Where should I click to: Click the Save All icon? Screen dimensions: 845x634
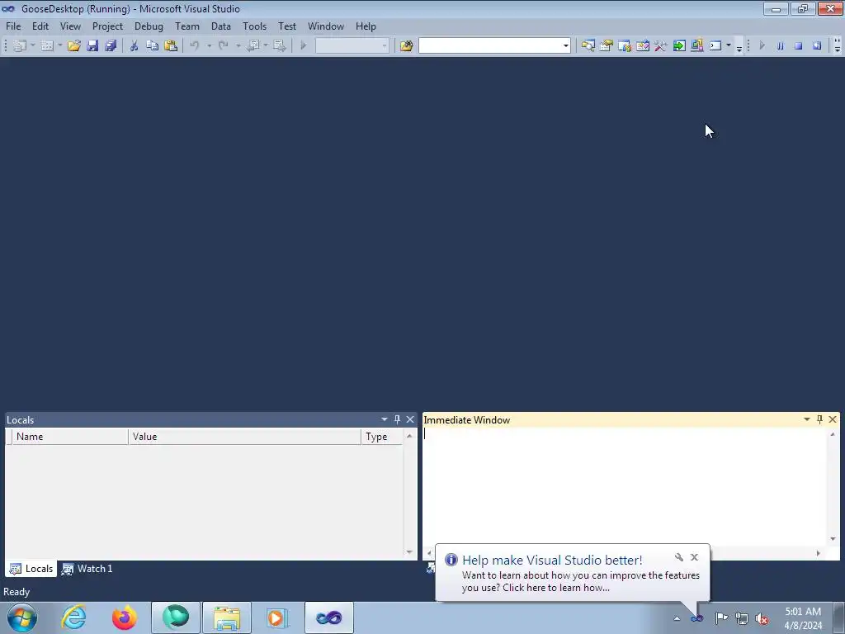111,46
